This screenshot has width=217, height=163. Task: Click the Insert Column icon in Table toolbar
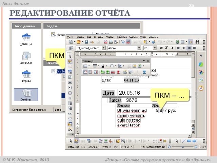[x=108, y=72]
